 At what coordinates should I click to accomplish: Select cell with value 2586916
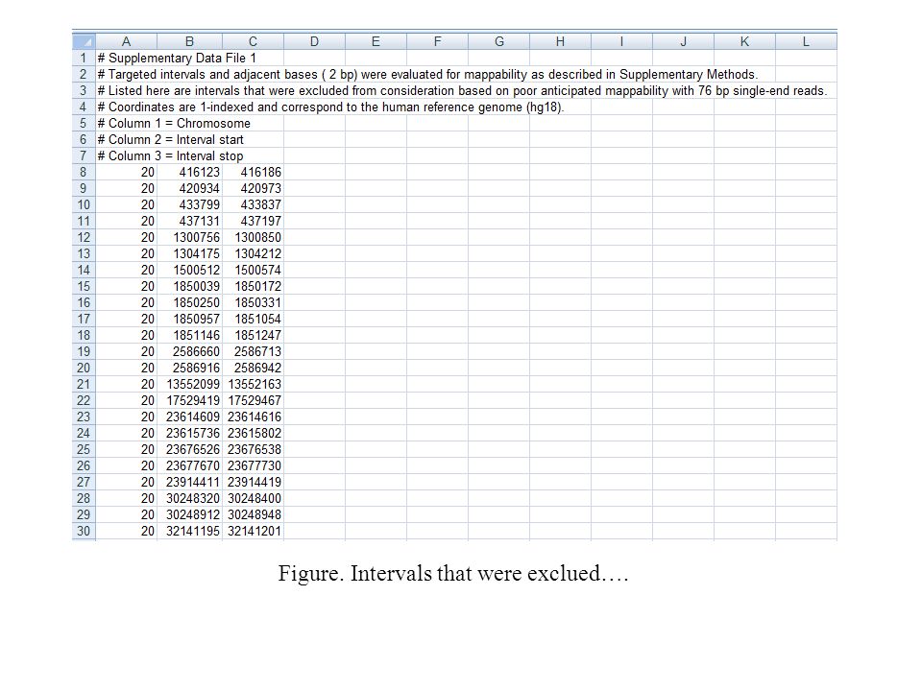189,368
